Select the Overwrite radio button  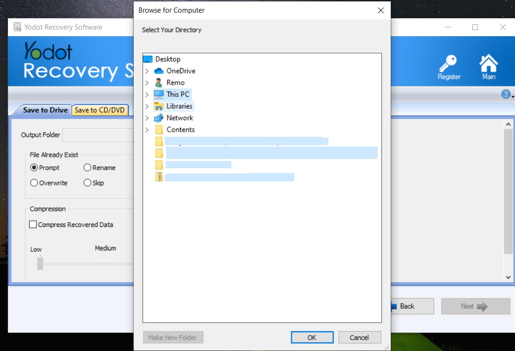(34, 183)
